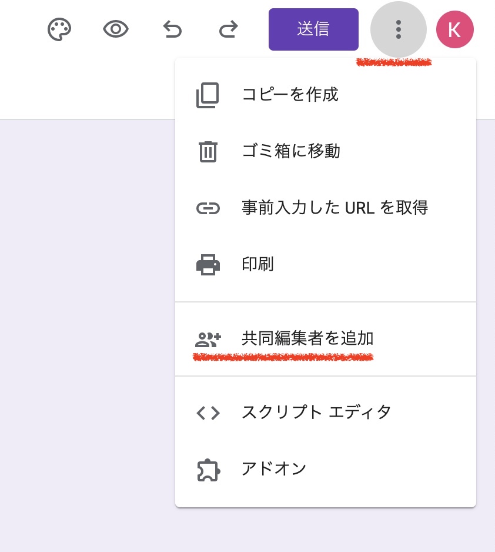The width and height of the screenshot is (495, 552).
Task: Click the copy icon beside コピーを作成
Action: coord(208,95)
